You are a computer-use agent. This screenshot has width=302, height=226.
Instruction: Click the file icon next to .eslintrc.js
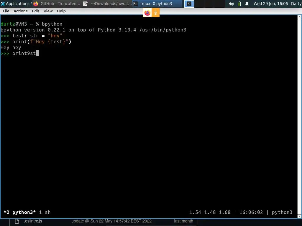[17, 221]
